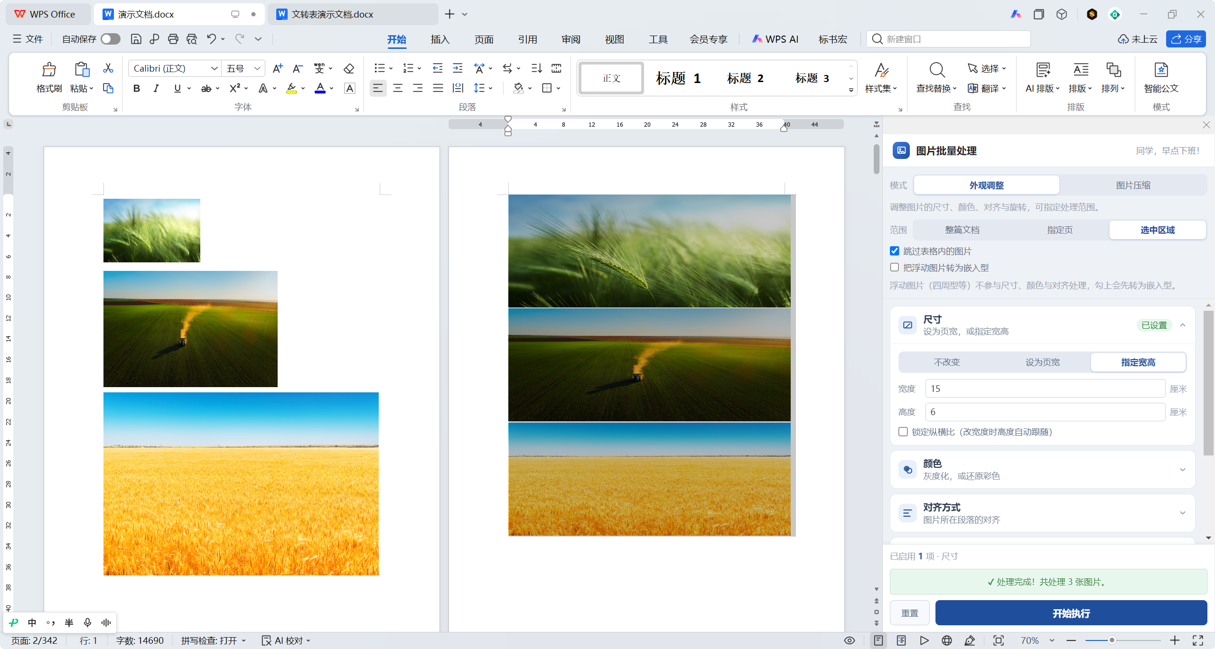The height and width of the screenshot is (649, 1215).
Task: Click the Start Execution (开始执行) button
Action: 1071,613
